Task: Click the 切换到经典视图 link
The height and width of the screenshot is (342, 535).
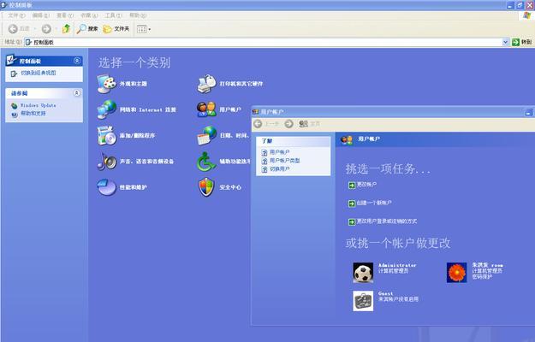Action: click(39, 73)
